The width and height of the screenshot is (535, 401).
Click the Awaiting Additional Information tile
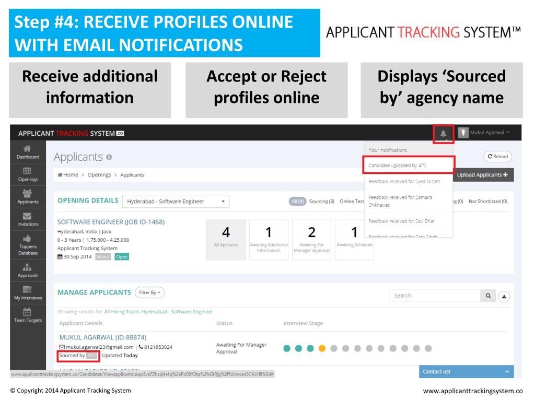click(x=269, y=240)
